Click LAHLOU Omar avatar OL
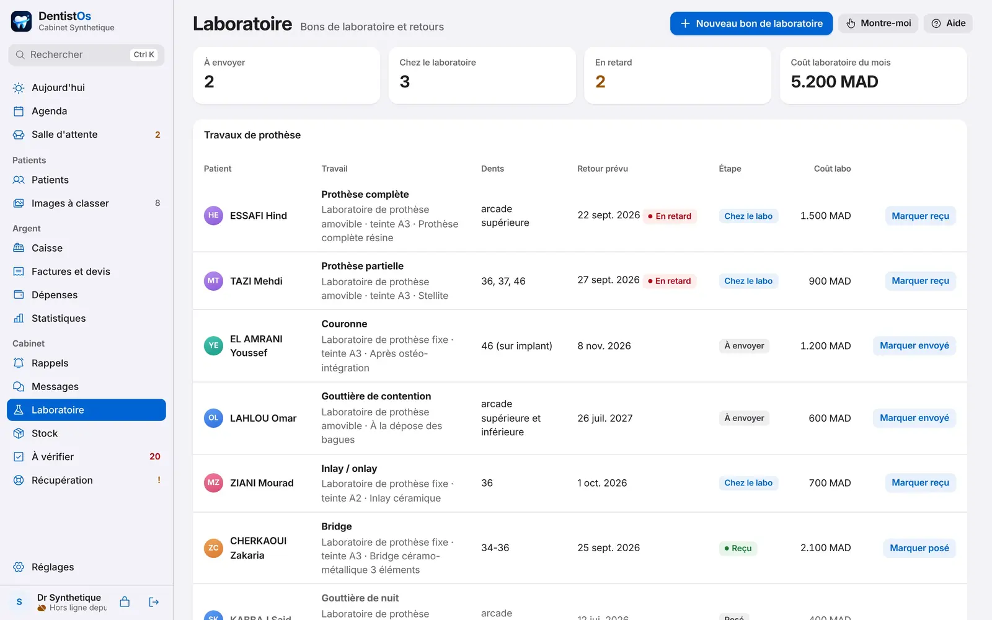The height and width of the screenshot is (620, 992). pos(213,418)
